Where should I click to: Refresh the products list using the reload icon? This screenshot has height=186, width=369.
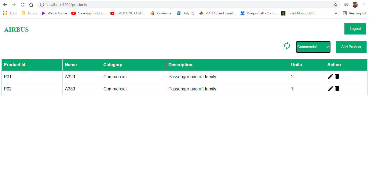pyautogui.click(x=287, y=46)
